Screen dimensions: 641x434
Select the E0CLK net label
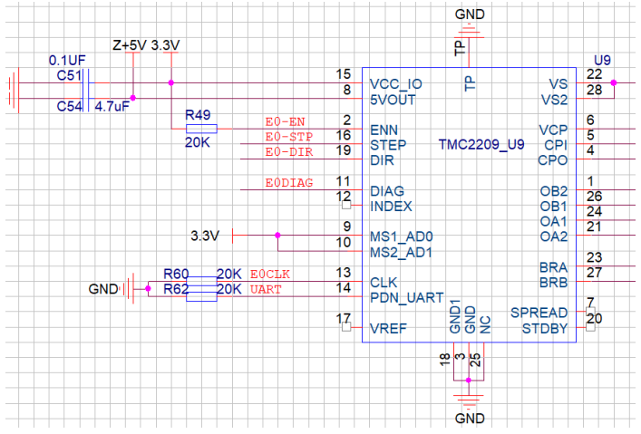click(x=270, y=275)
